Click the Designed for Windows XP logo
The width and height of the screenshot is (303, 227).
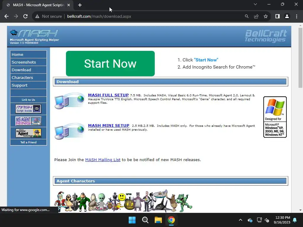pyautogui.click(x=275, y=117)
